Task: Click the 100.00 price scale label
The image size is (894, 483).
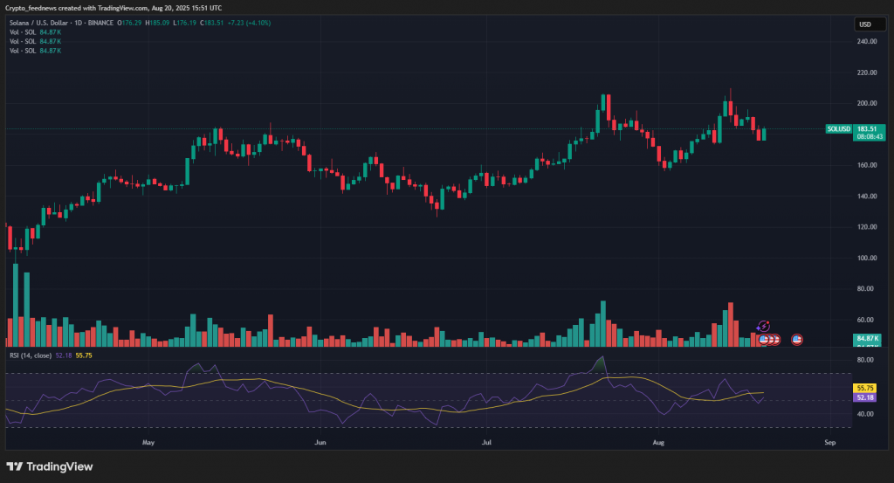Action: coord(866,258)
